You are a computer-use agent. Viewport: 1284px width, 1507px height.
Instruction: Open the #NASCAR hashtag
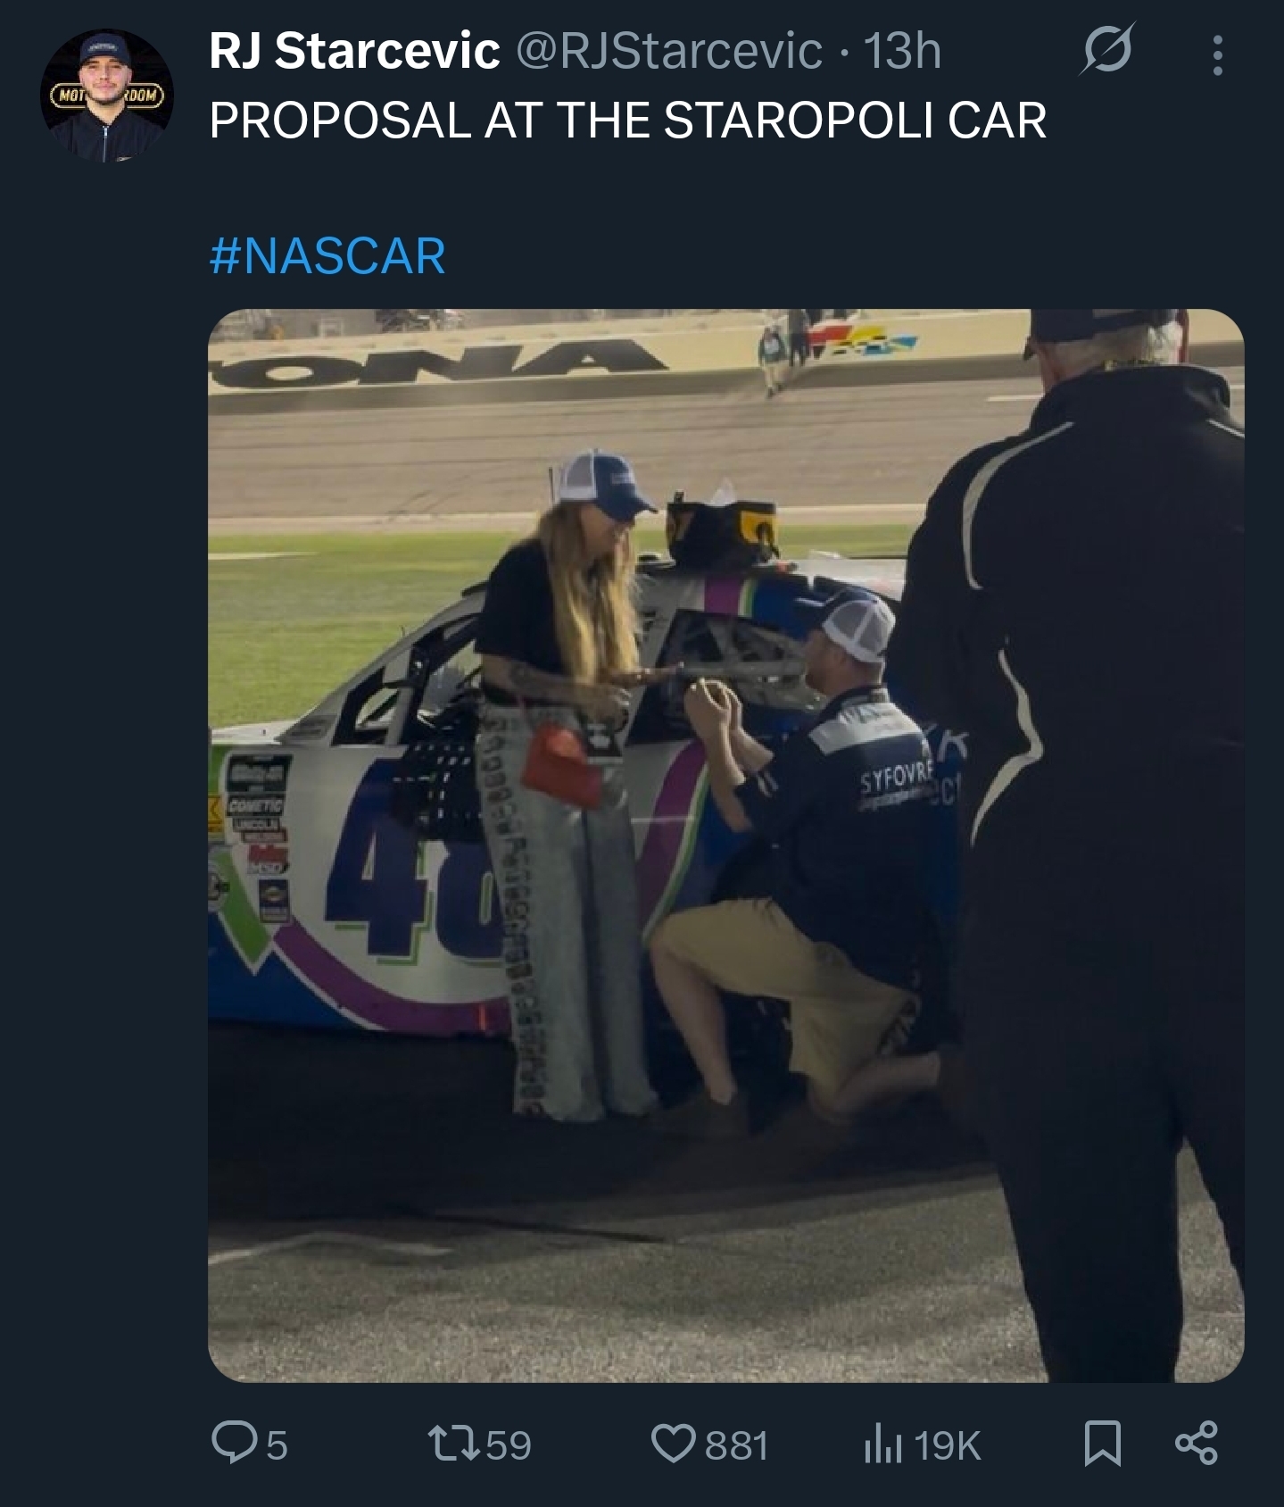tap(327, 256)
